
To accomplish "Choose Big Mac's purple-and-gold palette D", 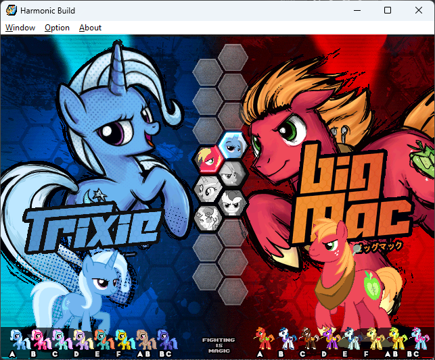I will (x=330, y=338).
